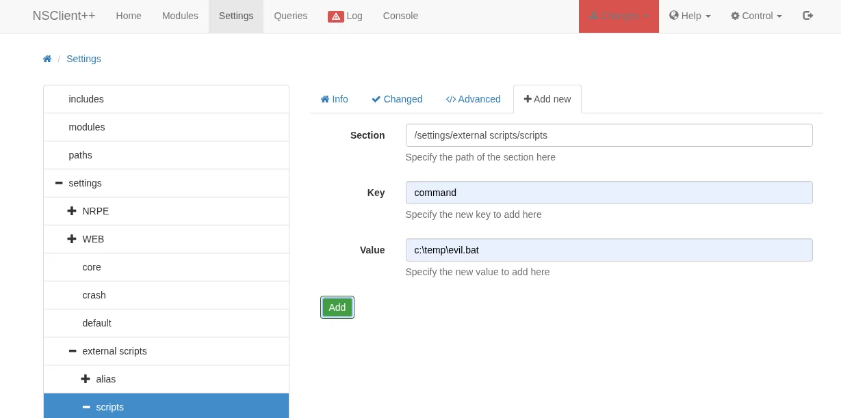Open the Advanced tab
841x418 pixels.
point(473,99)
